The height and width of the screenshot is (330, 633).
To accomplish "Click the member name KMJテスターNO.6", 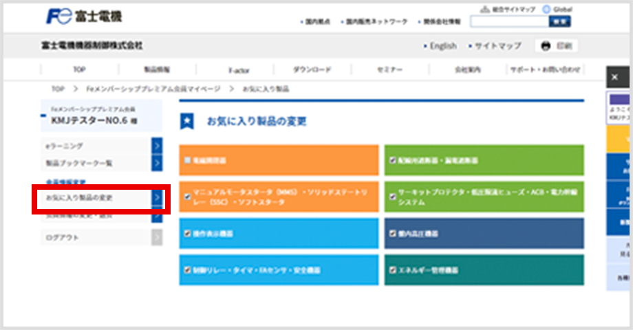I will [x=89, y=120].
